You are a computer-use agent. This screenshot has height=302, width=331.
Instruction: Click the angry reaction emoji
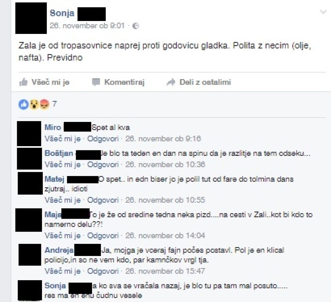pos(44,104)
